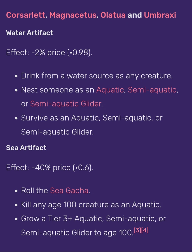
Task: Click the pink Aquatic link
Action: tap(110, 90)
